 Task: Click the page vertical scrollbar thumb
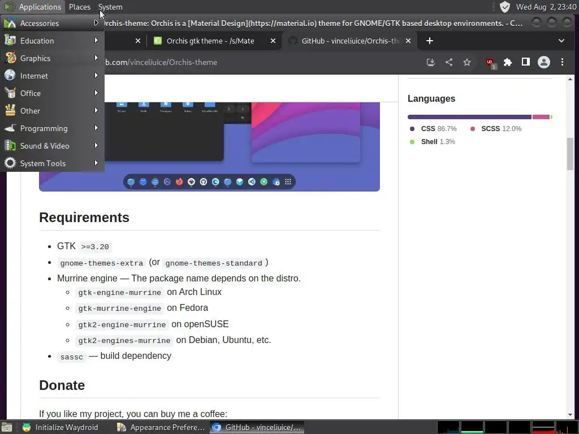point(570,154)
